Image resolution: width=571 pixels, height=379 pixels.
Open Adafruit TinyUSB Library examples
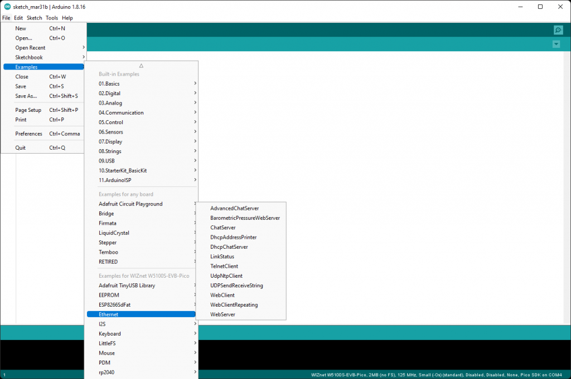141,286
